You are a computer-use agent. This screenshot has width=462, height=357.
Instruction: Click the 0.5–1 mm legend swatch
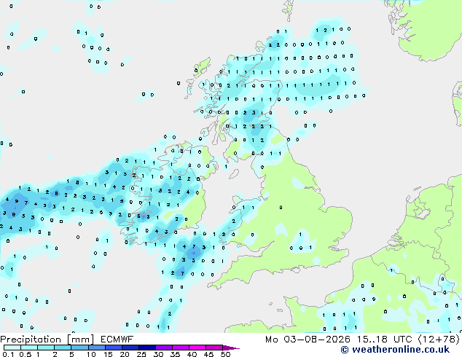[x=29, y=348]
